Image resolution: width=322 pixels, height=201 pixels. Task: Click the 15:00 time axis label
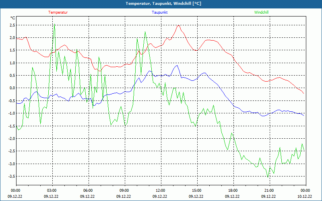tap(198, 191)
